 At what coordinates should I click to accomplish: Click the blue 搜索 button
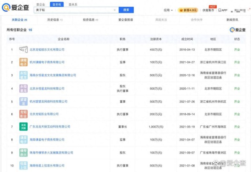coord(126,10)
